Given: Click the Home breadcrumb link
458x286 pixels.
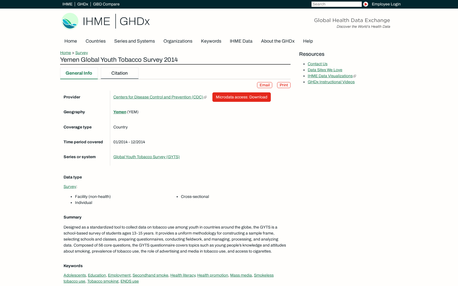Looking at the screenshot, I should pyautogui.click(x=66, y=53).
